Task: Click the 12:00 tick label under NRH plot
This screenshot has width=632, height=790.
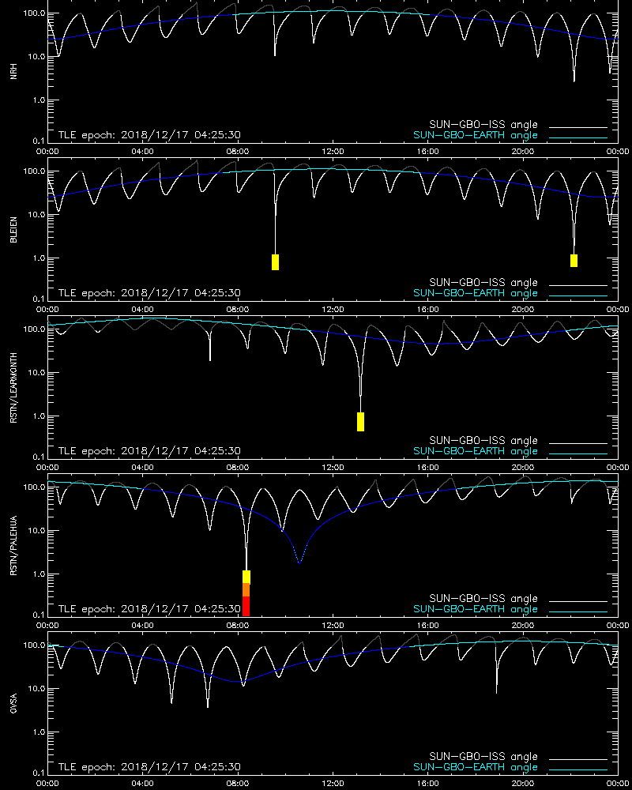Action: [x=333, y=151]
